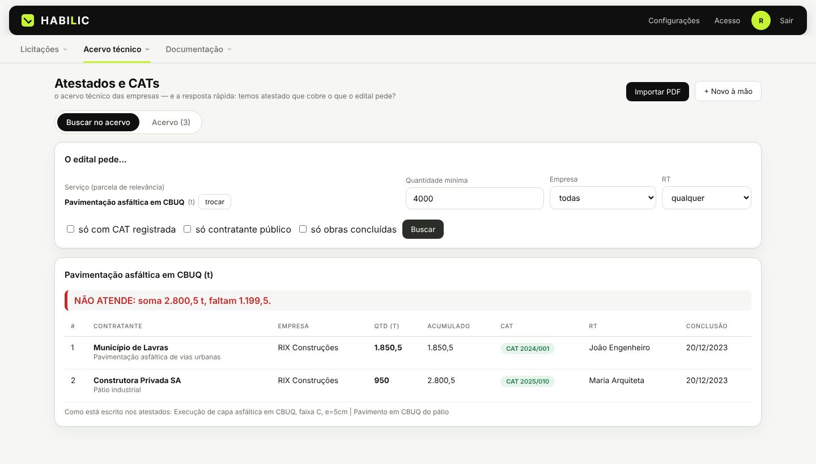Click João Engenheiro in RT column
The height and width of the screenshot is (464, 816).
coord(619,347)
